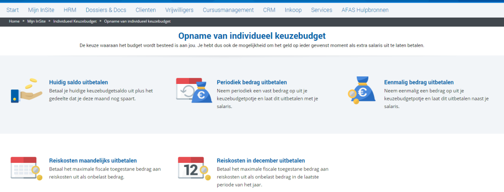Click the euro money bag icon for eenmalig bedrag
Screen dimensions: 504x192
point(361,90)
